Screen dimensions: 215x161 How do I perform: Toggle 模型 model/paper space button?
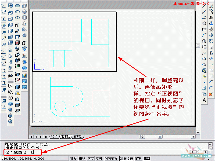(x=147, y=159)
